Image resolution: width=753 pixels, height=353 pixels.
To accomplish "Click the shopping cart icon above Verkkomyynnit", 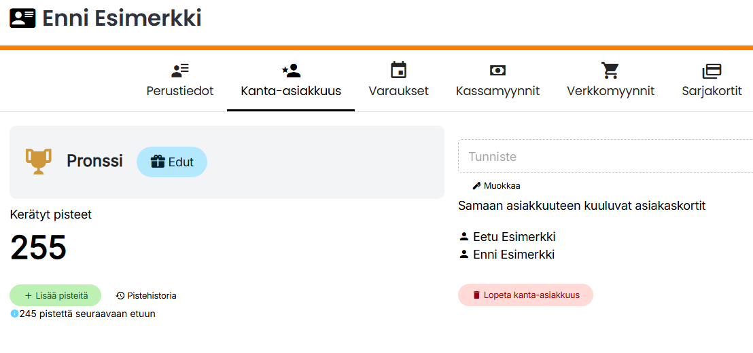I will [x=610, y=70].
